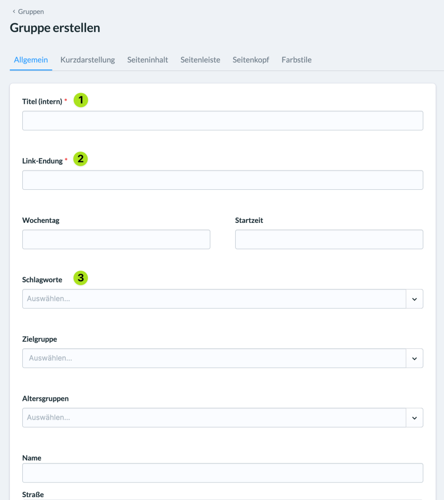Viewport: 444px width, 500px height.
Task: Click the Name text field
Action: pos(222,473)
